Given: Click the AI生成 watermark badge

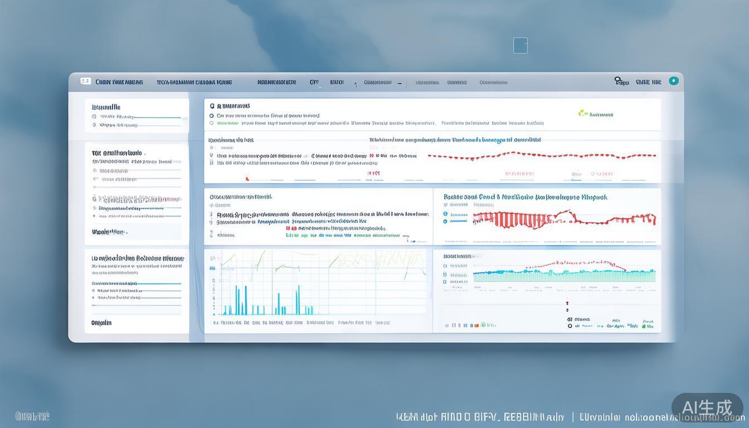Looking at the screenshot, I should (x=707, y=408).
